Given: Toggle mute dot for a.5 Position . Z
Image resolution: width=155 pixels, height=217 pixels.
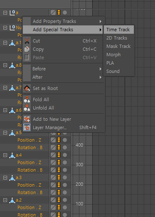Looking at the screenshot, I should [x=65, y=140].
